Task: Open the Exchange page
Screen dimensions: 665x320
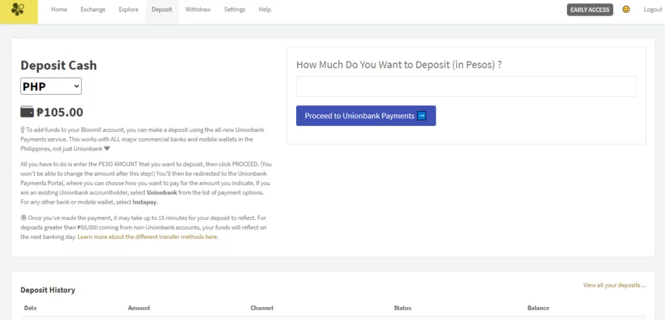Action: [x=93, y=9]
